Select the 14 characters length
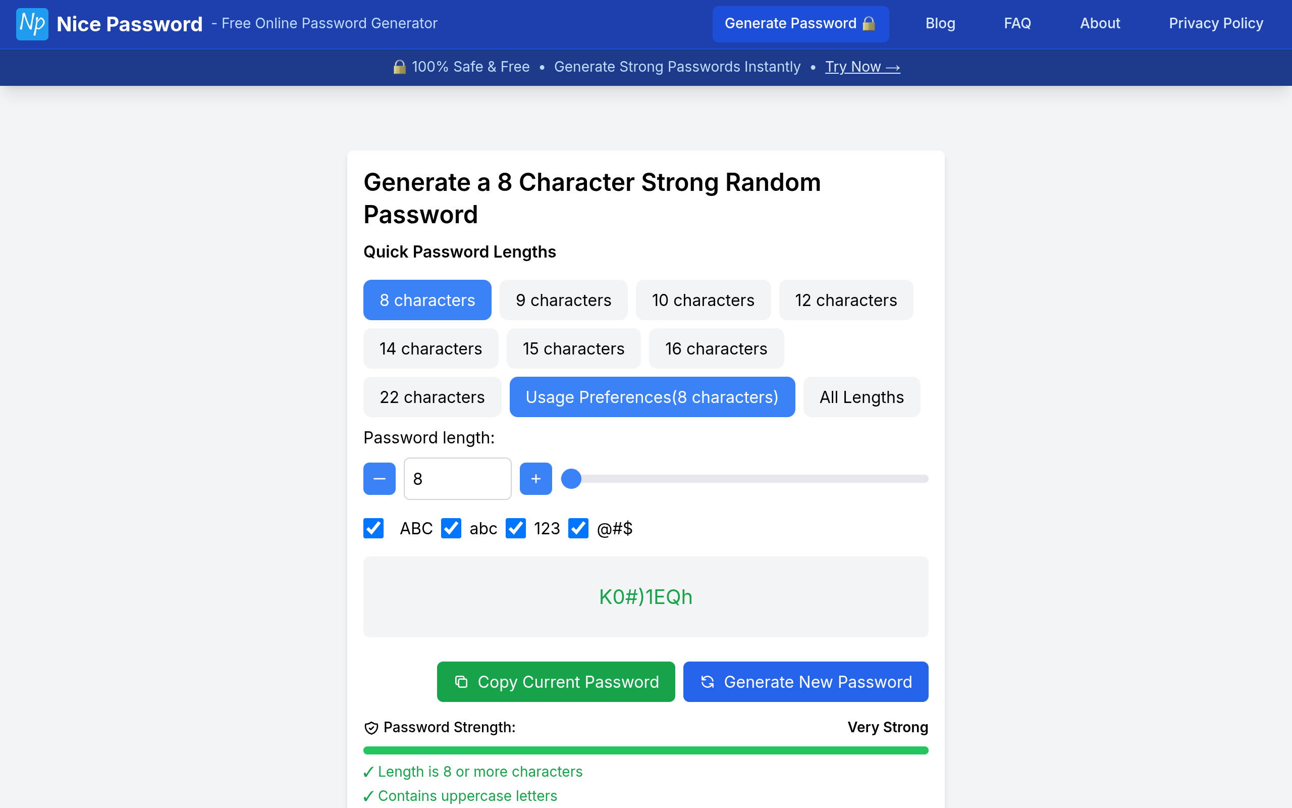 [x=430, y=348]
